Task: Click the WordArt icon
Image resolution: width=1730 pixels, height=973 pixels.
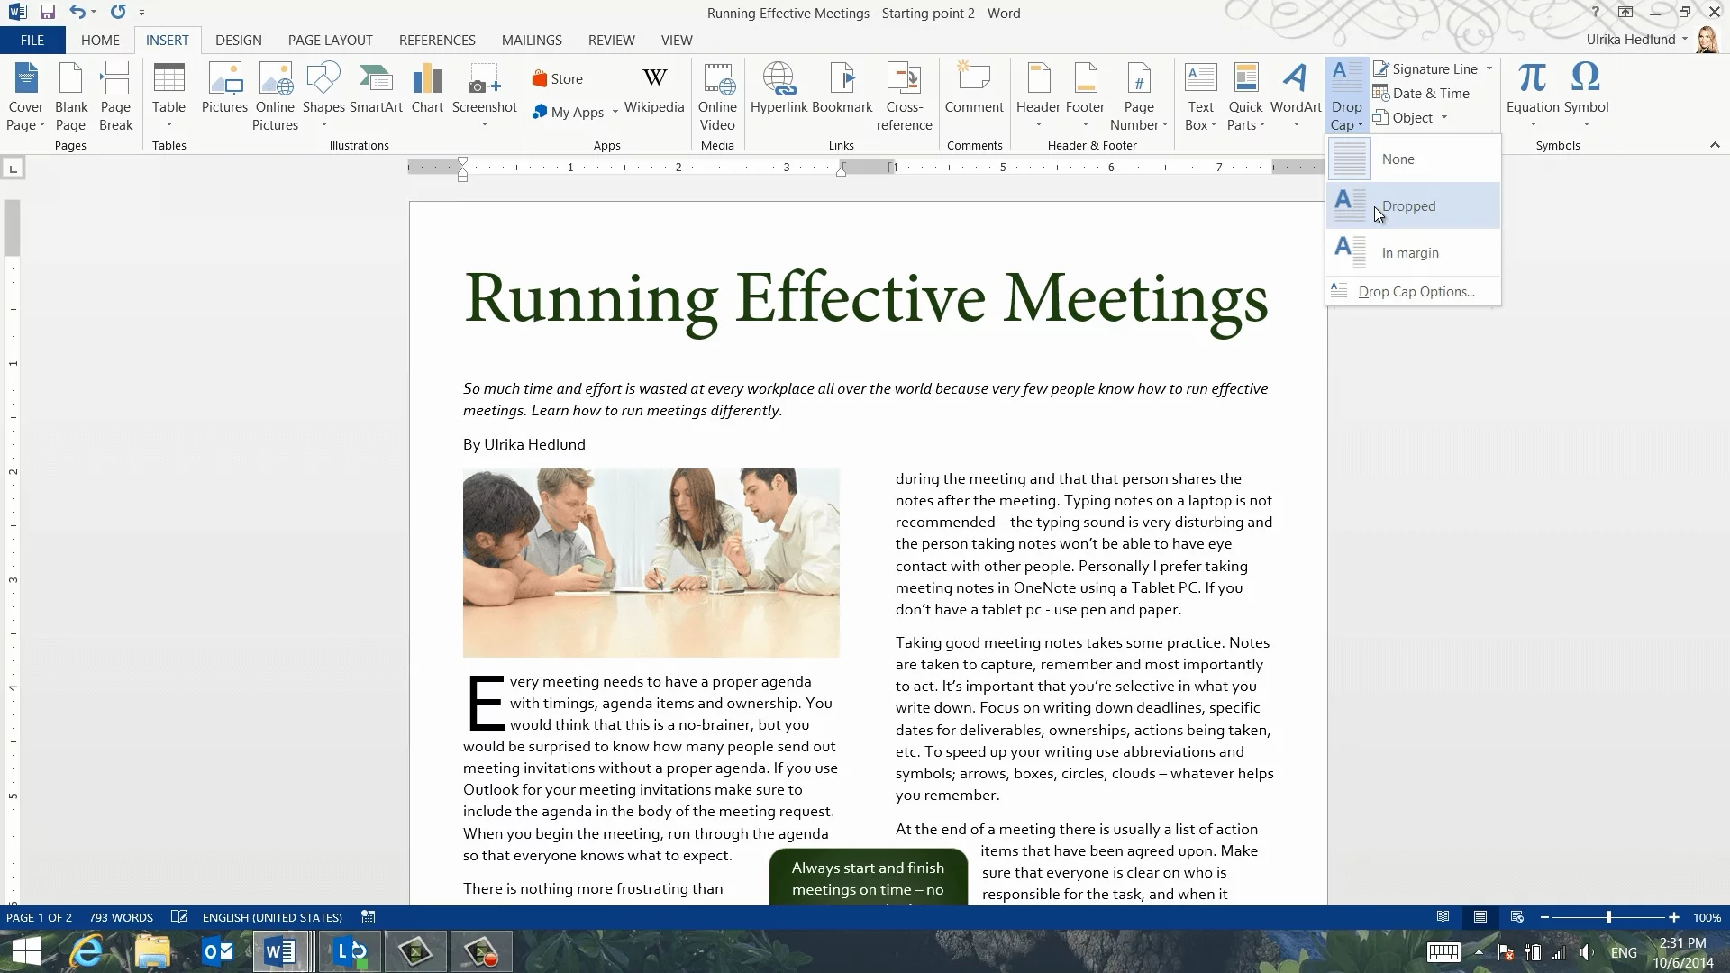Action: [x=1296, y=90]
